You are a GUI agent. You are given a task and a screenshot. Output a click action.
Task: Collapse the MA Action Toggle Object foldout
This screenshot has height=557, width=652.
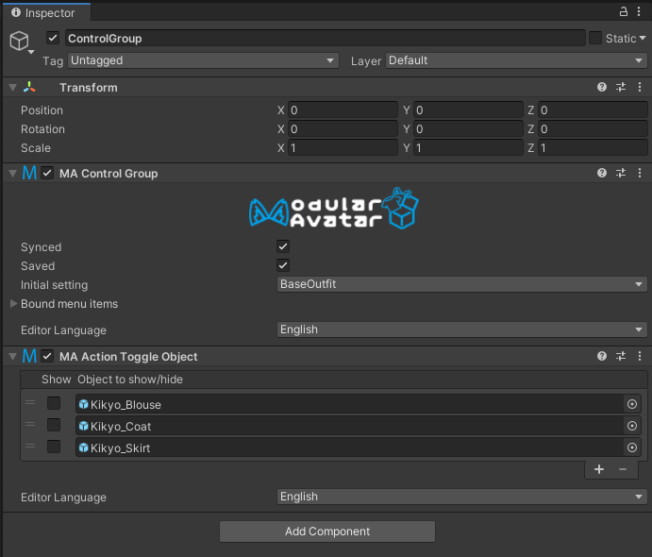point(13,356)
